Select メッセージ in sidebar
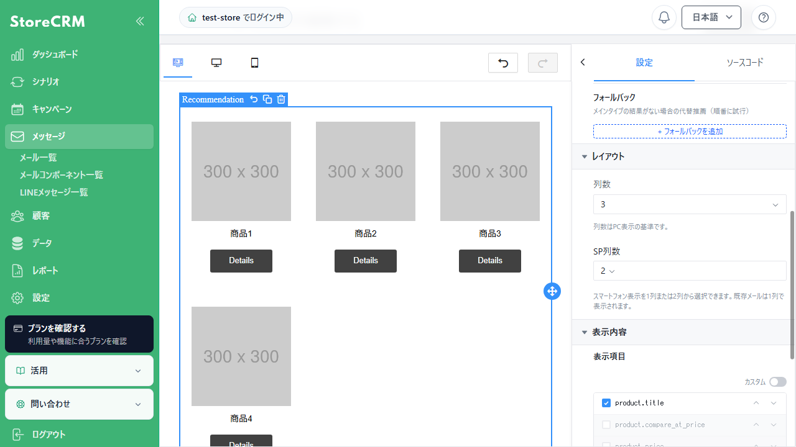Image resolution: width=796 pixels, height=447 pixels. tap(79, 137)
